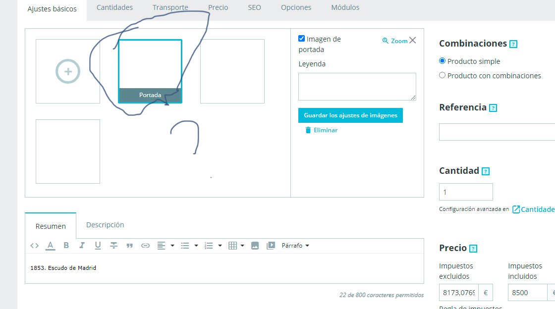Click the add image plus icon

pos(68,71)
